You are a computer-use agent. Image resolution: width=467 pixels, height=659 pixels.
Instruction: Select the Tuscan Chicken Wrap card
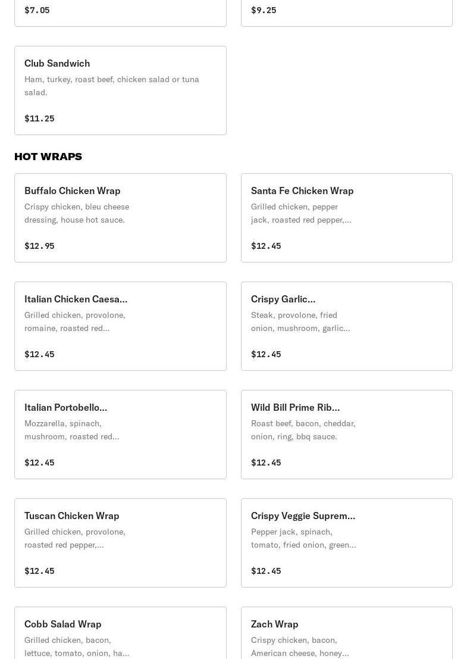pos(120,543)
